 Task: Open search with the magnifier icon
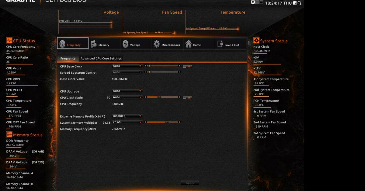tap(299, 3)
